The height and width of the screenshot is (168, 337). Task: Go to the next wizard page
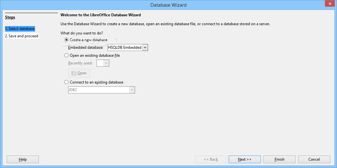[x=245, y=159]
